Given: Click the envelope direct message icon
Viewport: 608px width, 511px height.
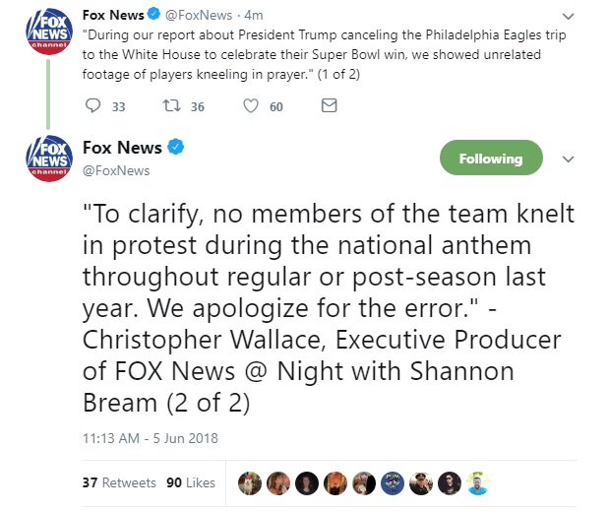Looking at the screenshot, I should pyautogui.click(x=330, y=105).
